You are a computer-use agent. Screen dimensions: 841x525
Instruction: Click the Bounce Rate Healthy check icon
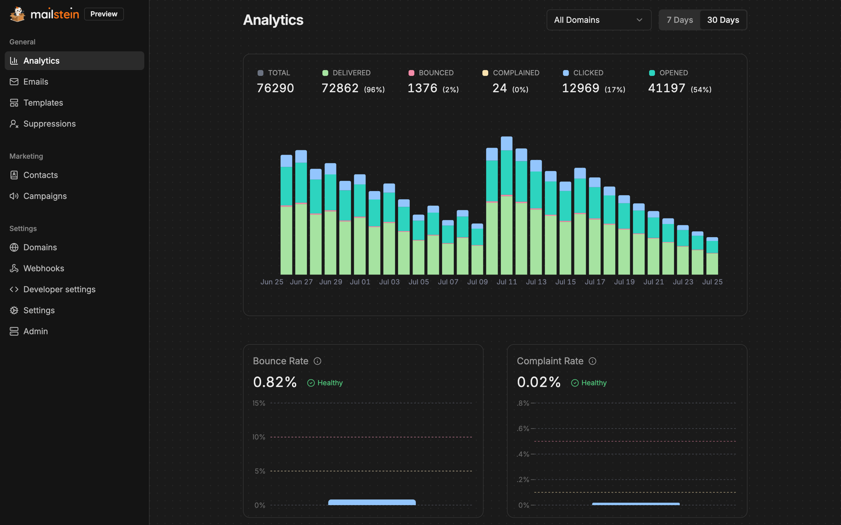tap(311, 383)
